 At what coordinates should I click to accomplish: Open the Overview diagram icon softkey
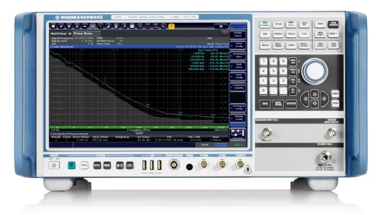coord(238,134)
